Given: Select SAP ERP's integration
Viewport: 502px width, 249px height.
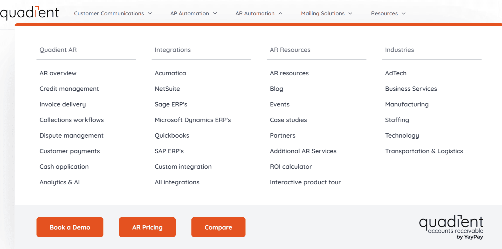Looking at the screenshot, I should 169,151.
